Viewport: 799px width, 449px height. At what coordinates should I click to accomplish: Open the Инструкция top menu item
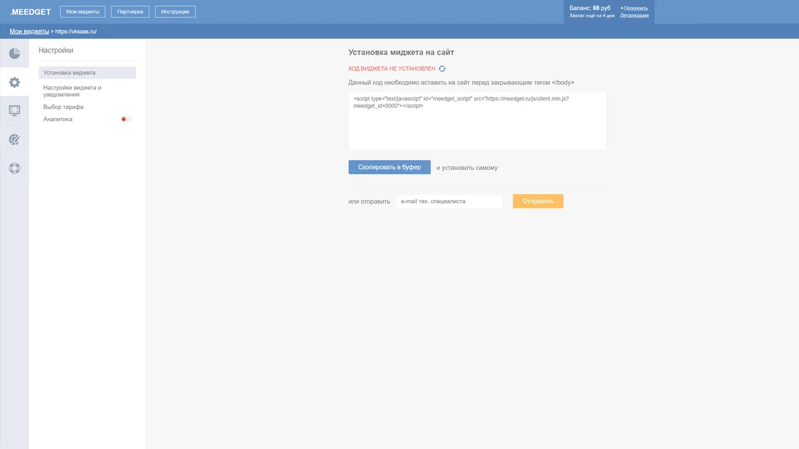pos(175,12)
